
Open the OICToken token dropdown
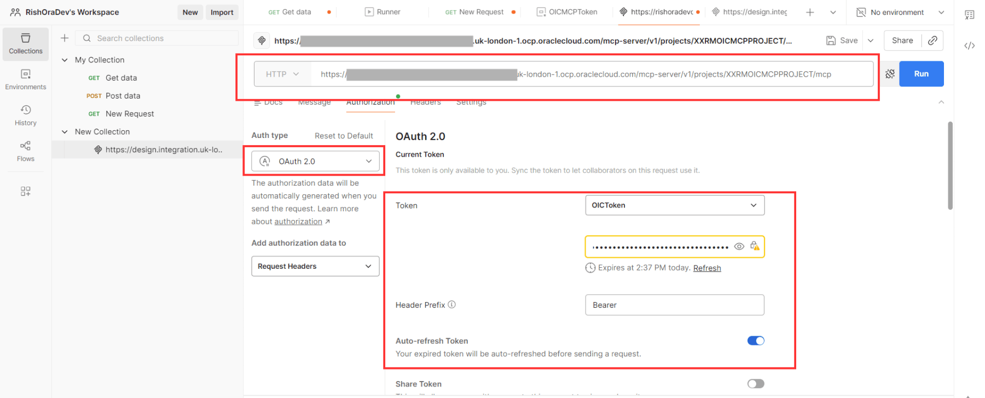tap(674, 205)
